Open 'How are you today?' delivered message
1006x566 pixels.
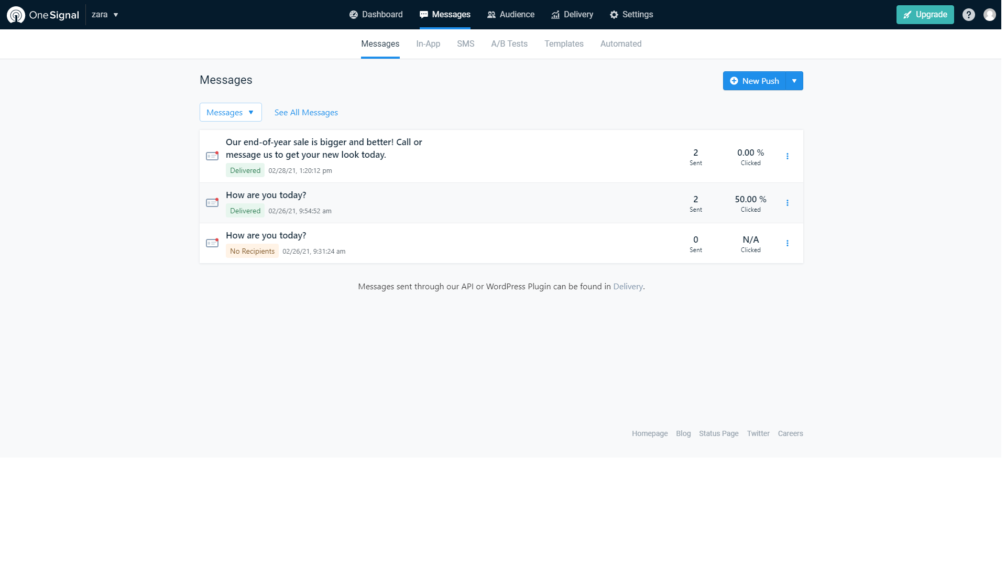[266, 195]
